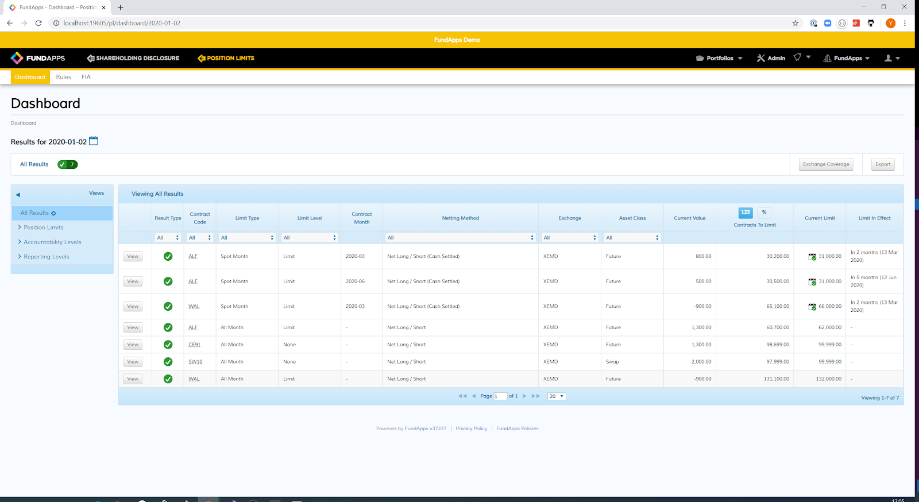Click the green 7 results badge
The height and width of the screenshot is (502, 919).
pos(68,164)
